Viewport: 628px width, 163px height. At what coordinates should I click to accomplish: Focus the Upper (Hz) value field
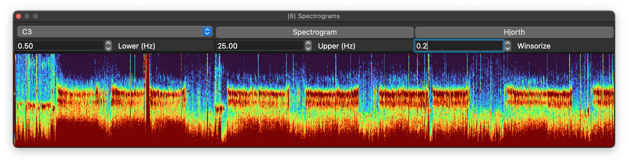pyautogui.click(x=260, y=46)
